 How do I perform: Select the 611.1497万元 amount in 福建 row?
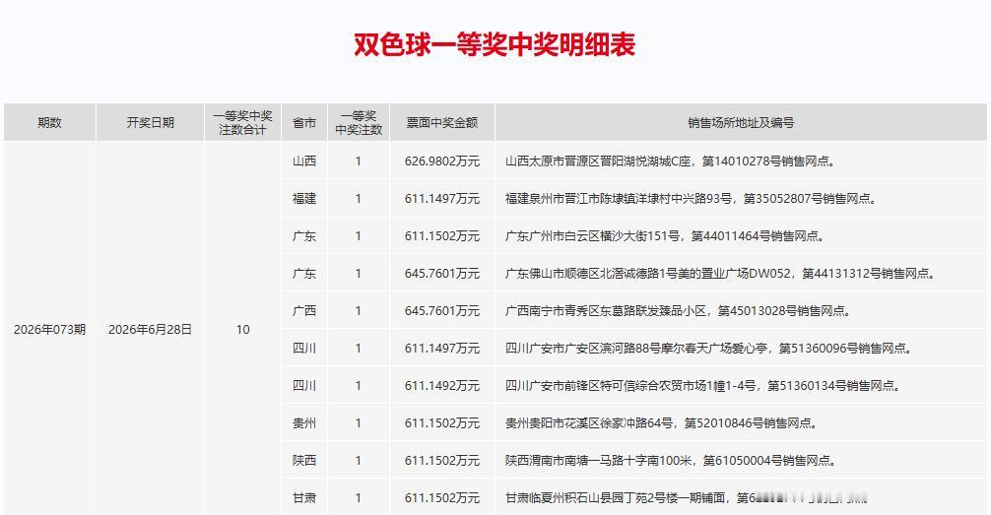coord(441,198)
